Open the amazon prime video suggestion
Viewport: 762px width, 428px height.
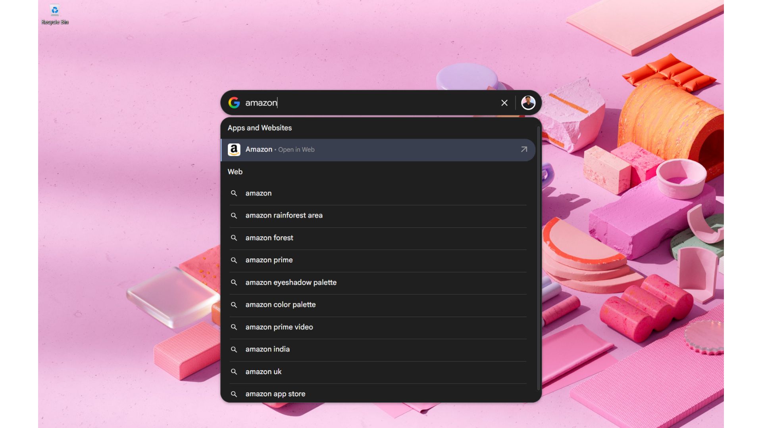pyautogui.click(x=279, y=327)
